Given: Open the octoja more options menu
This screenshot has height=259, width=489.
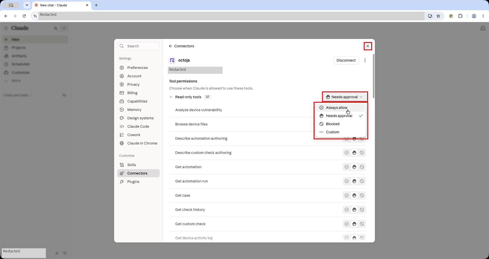Looking at the screenshot, I should coord(365,60).
